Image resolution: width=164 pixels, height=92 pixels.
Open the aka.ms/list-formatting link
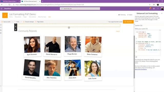pos(141,69)
